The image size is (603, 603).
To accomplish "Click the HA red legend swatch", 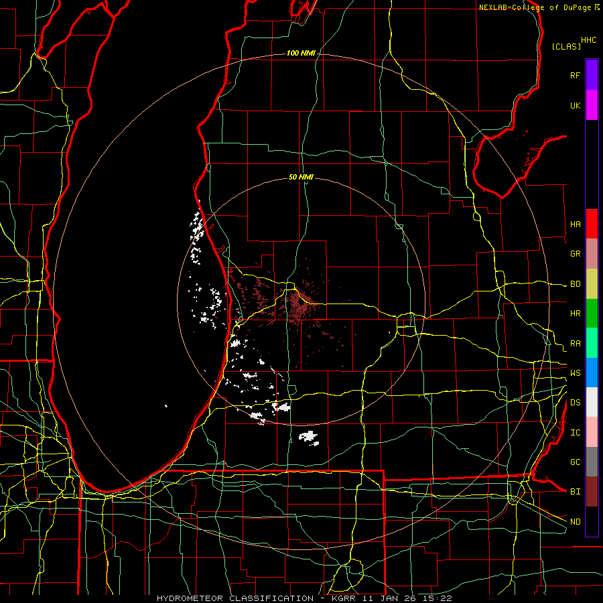I will 592,224.
